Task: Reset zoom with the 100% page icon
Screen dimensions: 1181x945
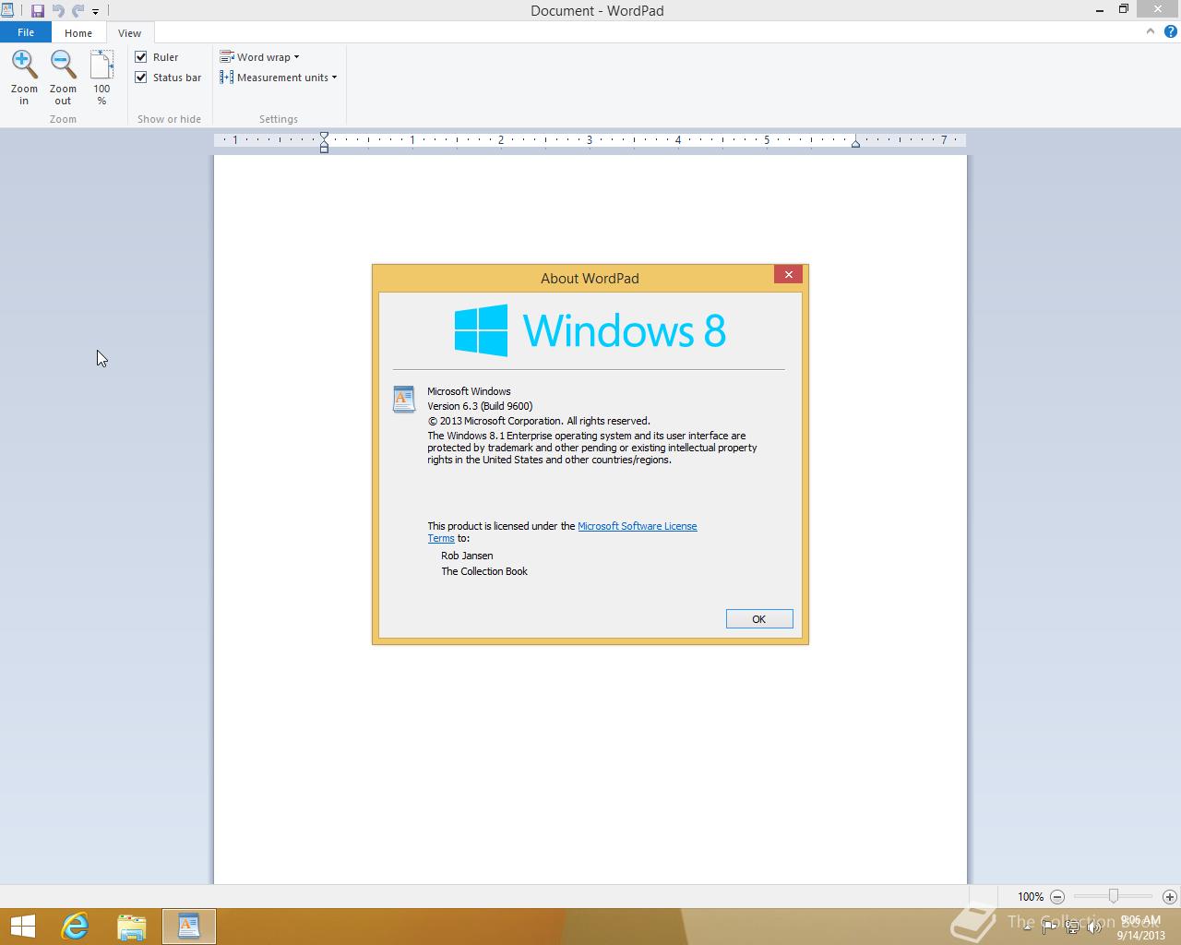Action: (101, 66)
